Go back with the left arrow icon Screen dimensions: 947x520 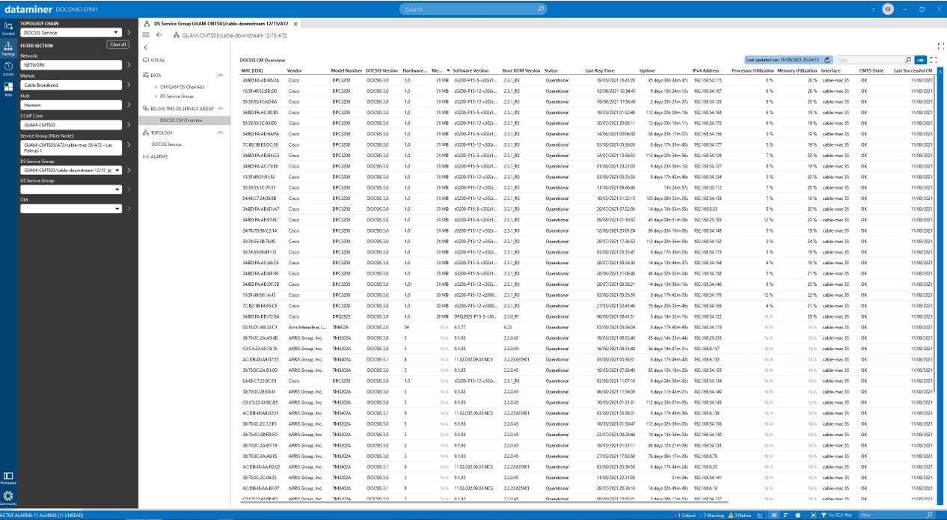[x=159, y=34]
